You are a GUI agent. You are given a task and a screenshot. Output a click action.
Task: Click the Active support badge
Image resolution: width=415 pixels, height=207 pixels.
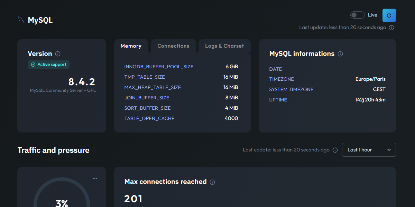[49, 65]
